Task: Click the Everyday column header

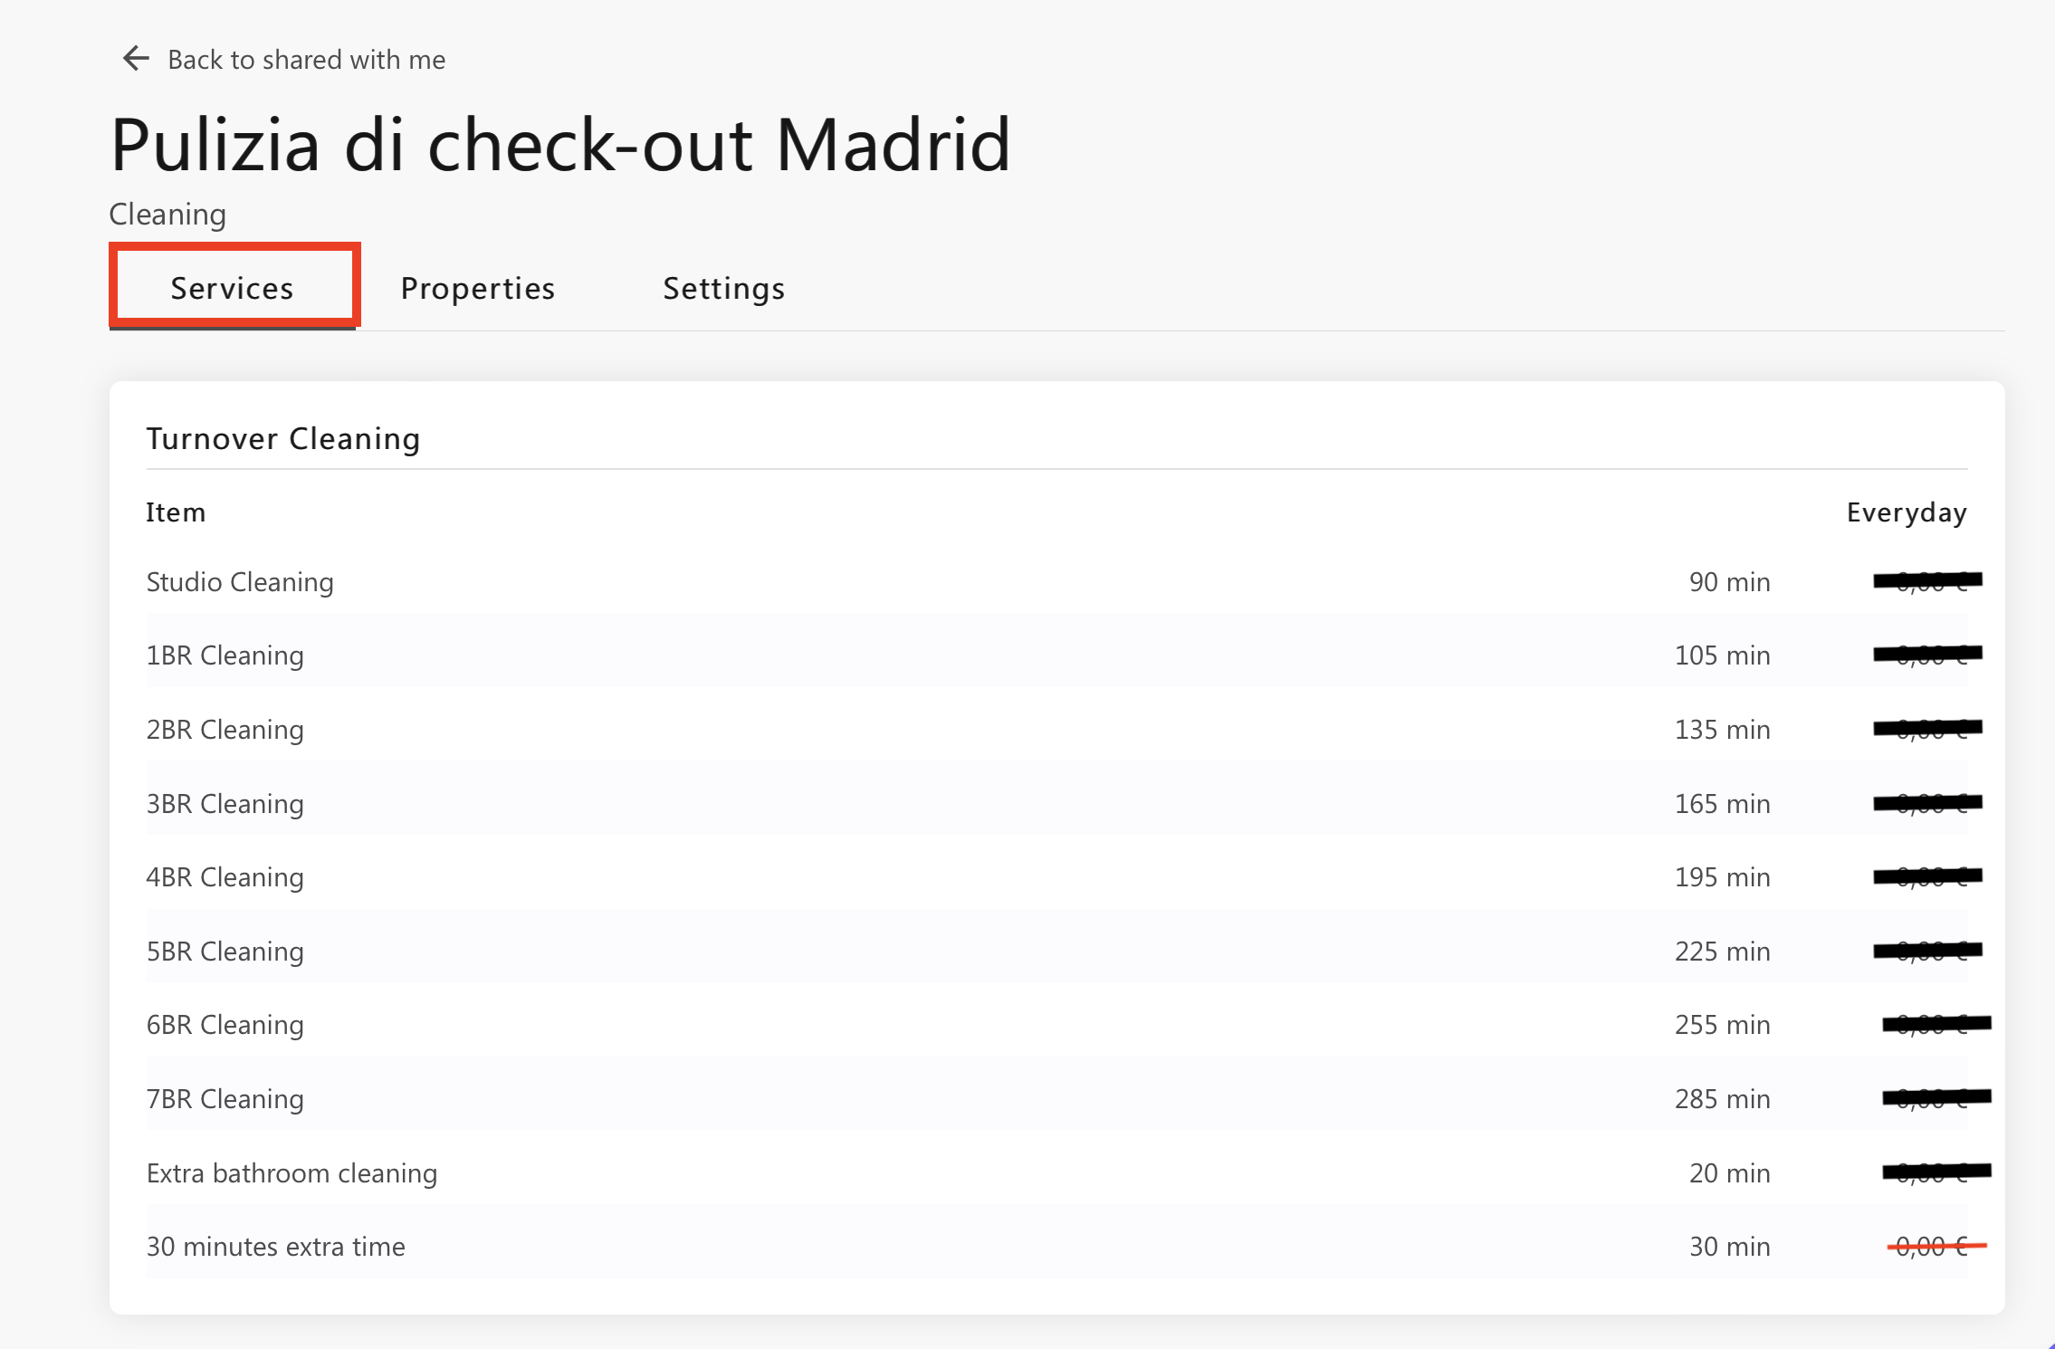Action: (x=1907, y=512)
